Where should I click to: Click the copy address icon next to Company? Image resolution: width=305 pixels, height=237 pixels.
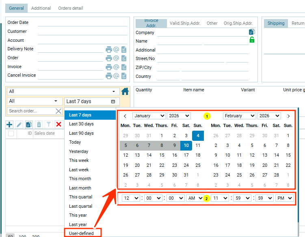click(x=252, y=32)
